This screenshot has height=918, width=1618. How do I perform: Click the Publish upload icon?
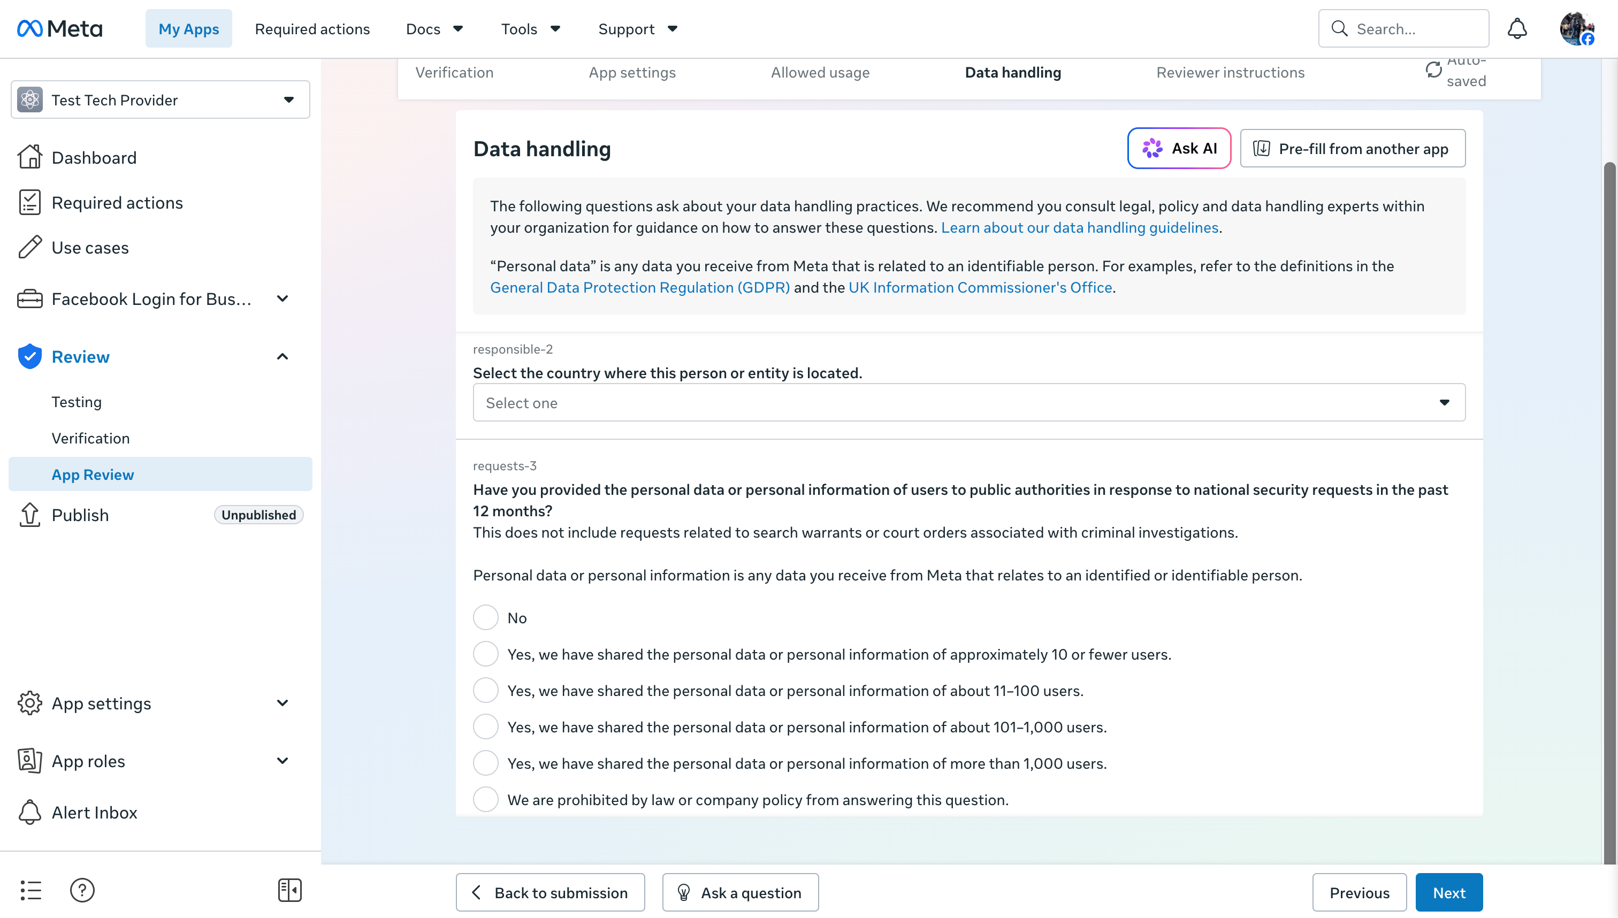click(29, 515)
